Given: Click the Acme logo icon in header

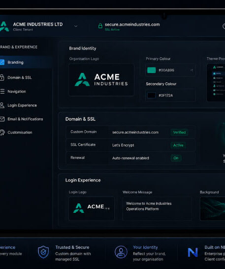Looking at the screenshot, I should (x=4, y=26).
